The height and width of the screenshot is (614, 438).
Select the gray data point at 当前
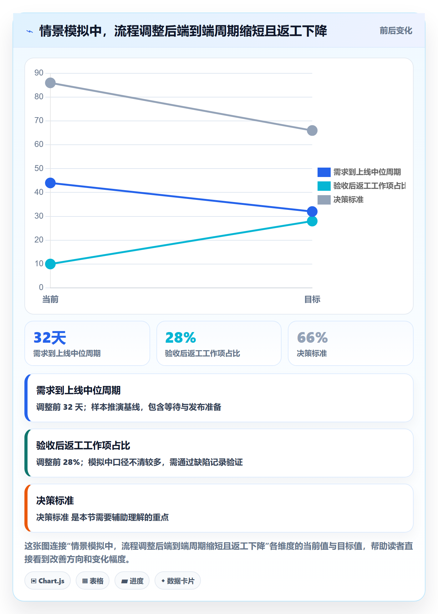(50, 83)
